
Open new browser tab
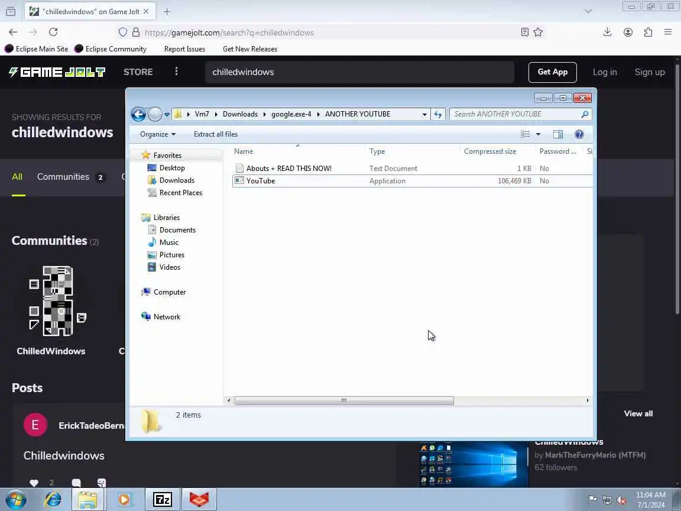pyautogui.click(x=167, y=12)
